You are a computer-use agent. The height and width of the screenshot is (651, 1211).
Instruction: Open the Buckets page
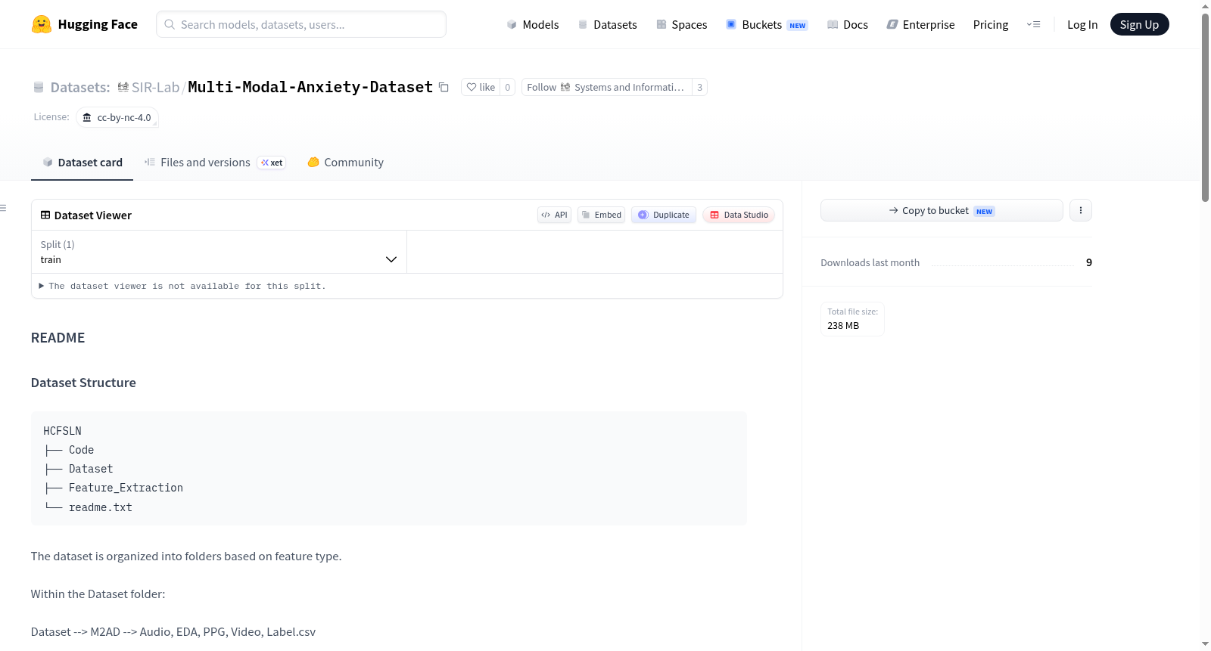click(767, 24)
